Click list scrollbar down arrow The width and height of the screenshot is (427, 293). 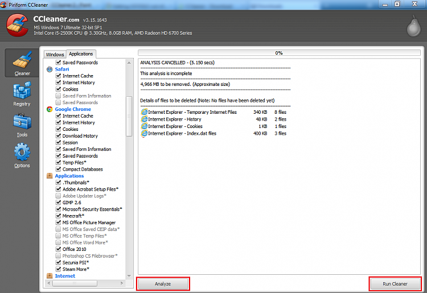pos(129,276)
